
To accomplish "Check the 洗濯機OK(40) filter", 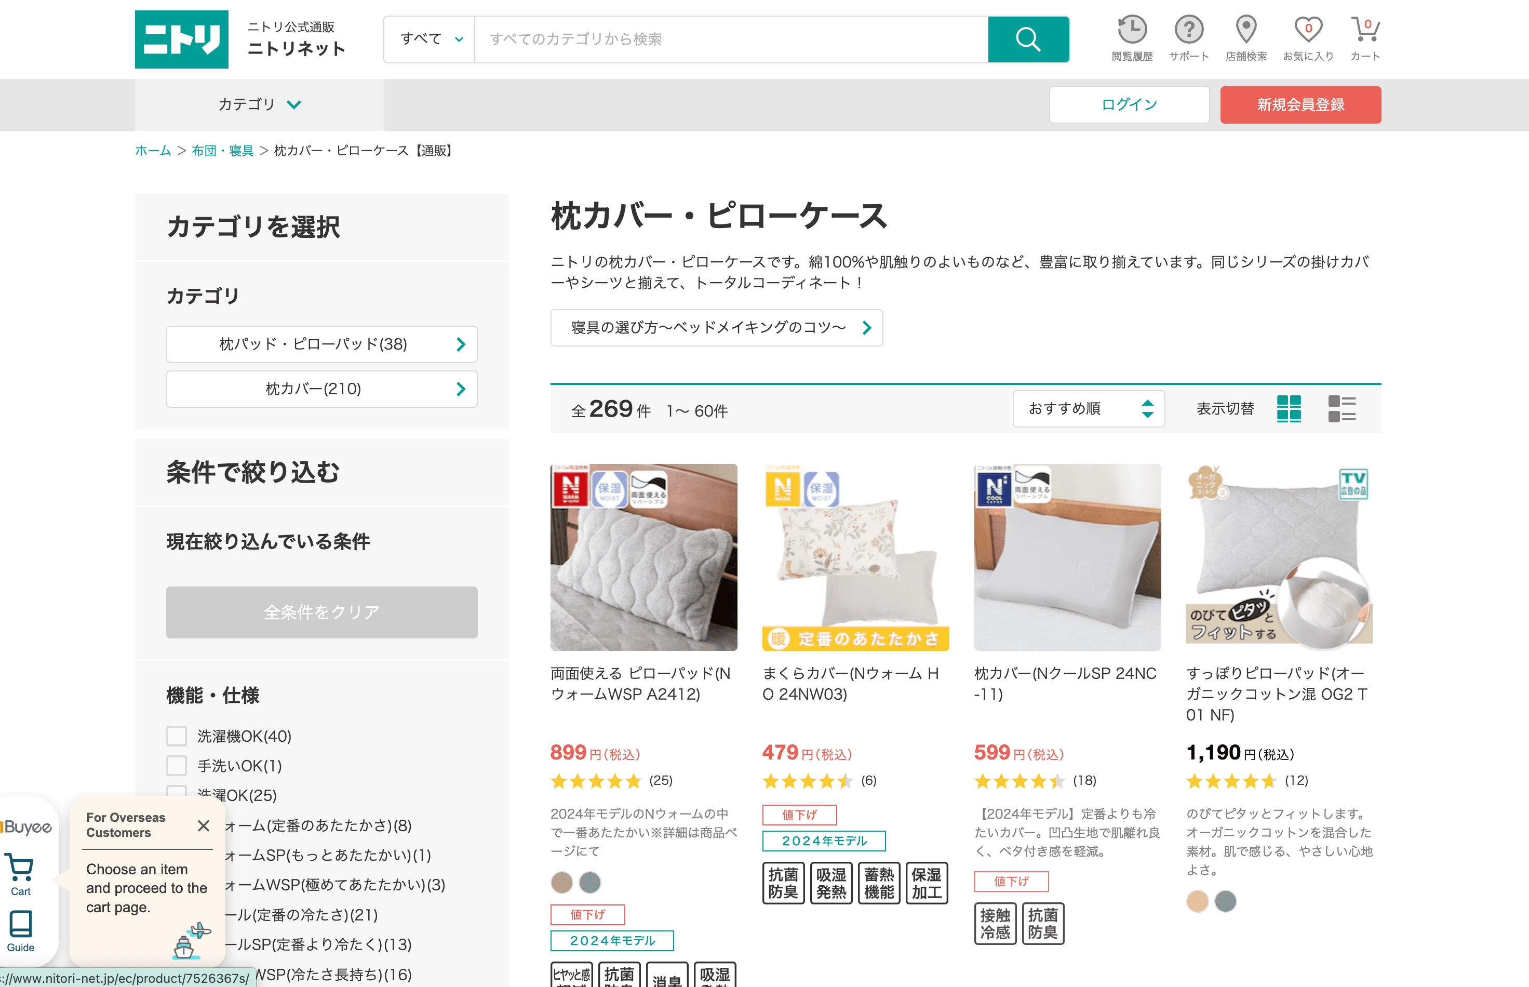I will point(177,736).
